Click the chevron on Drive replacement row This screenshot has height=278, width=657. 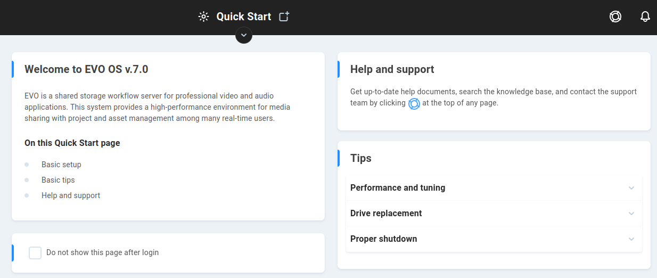tap(631, 214)
